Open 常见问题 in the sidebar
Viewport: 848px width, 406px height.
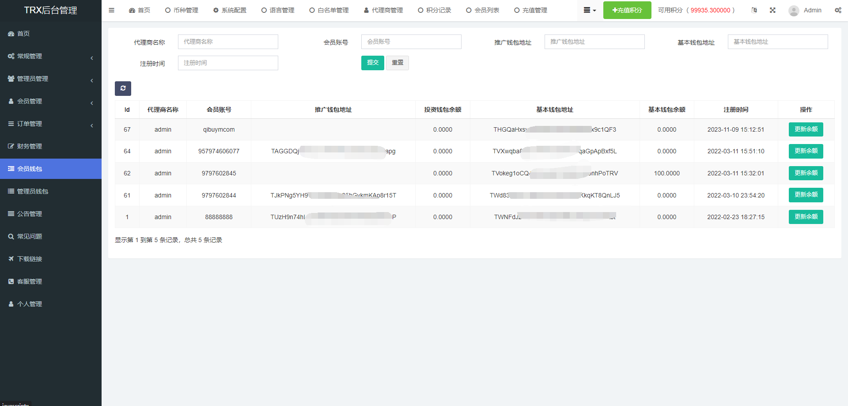coord(51,236)
